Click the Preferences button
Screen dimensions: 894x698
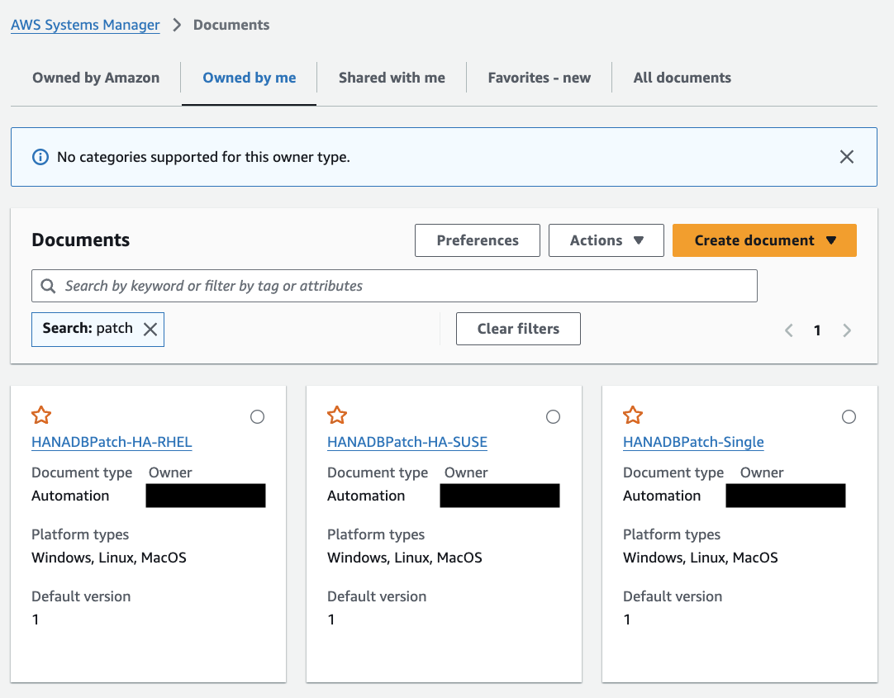point(478,240)
